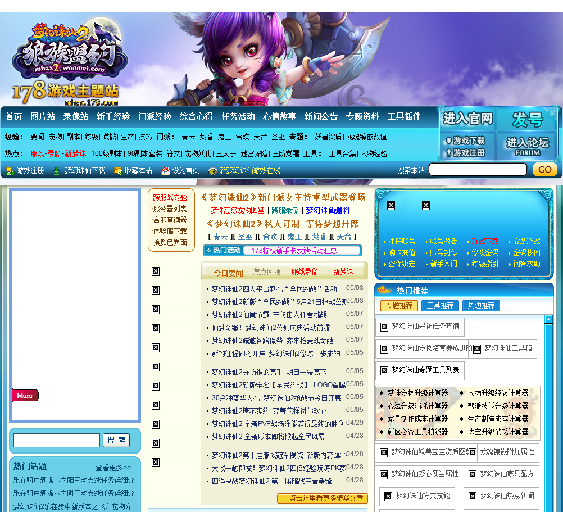Open 注册账号 link in blue panel
Screen dimensions: 563x512
(402, 241)
